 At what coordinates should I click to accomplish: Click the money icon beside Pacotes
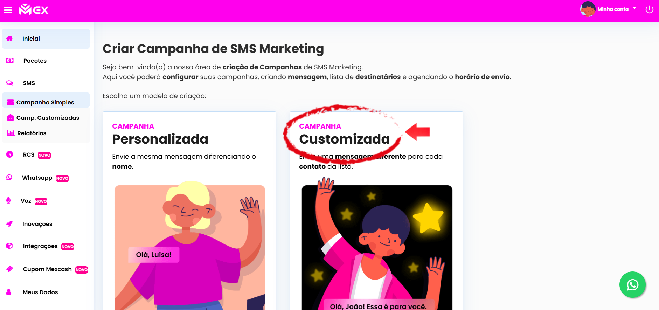point(10,61)
